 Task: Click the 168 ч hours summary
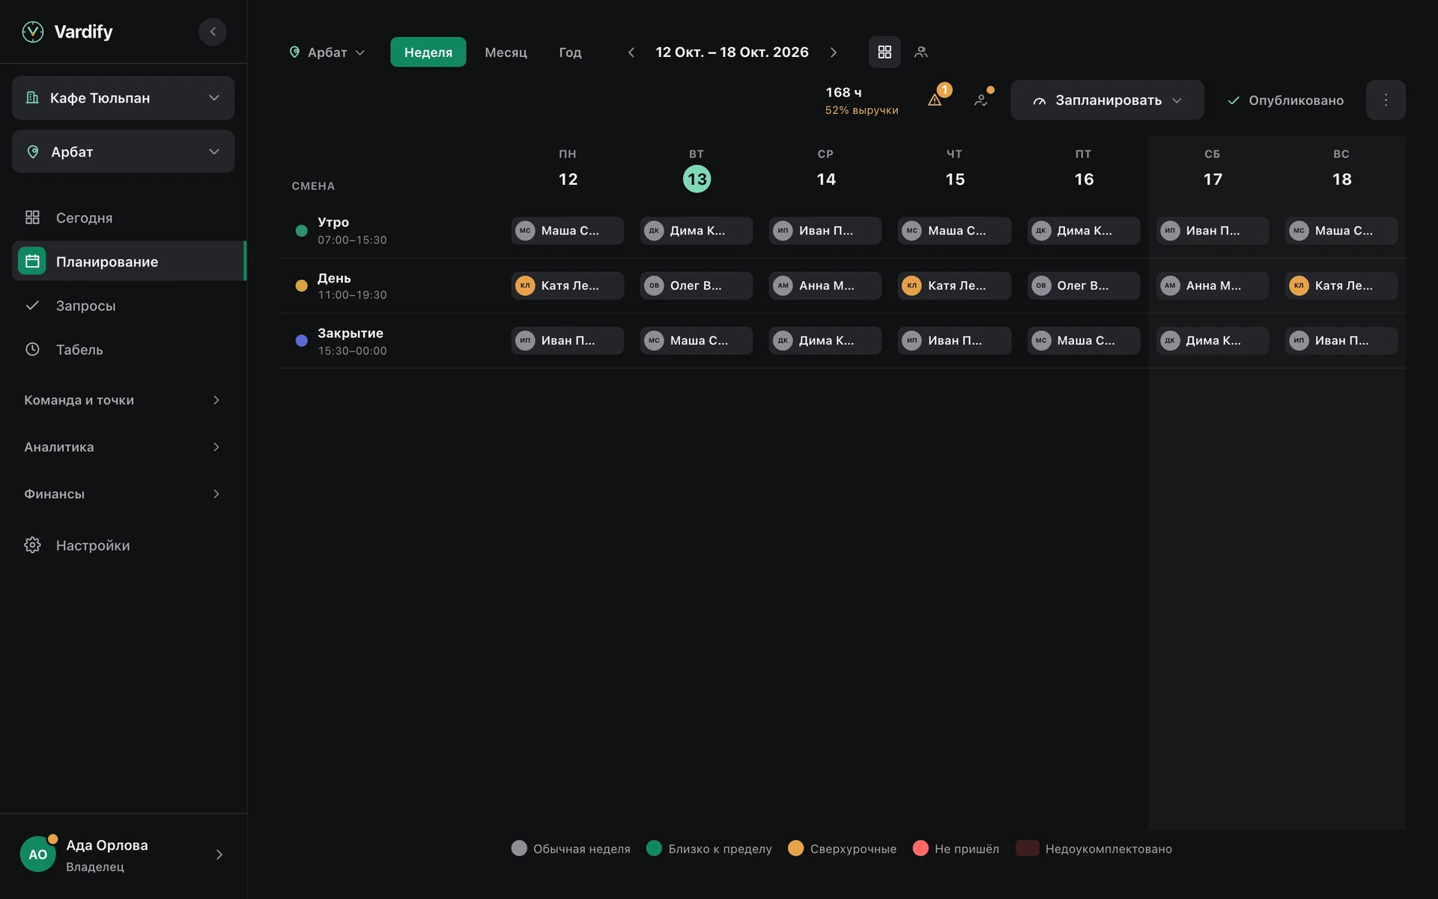[861, 100]
